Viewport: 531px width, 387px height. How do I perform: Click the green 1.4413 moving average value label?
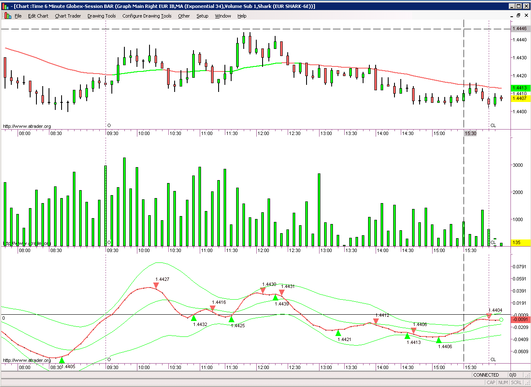coord(521,88)
